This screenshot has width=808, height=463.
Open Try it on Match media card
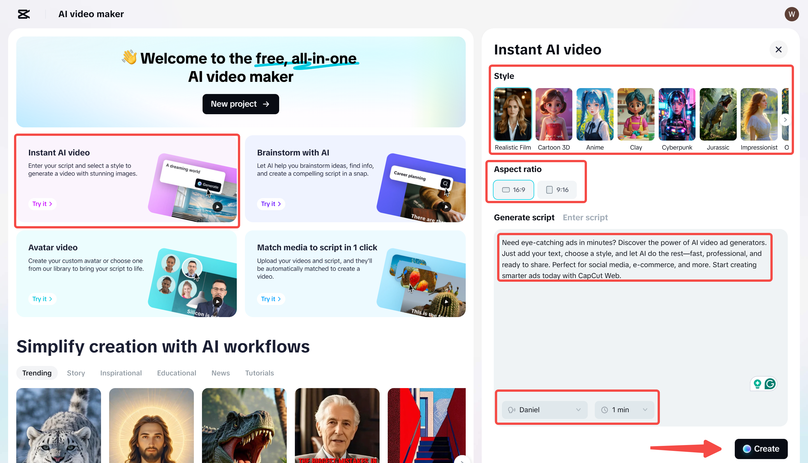pyautogui.click(x=270, y=299)
